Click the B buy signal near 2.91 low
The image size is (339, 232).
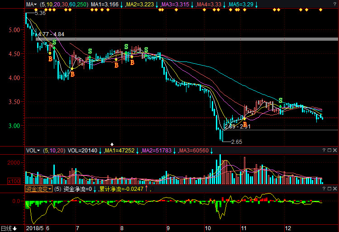pos(245,124)
